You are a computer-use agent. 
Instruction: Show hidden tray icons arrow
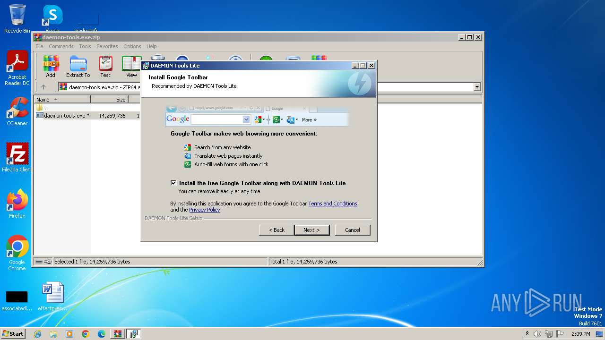[x=527, y=334]
